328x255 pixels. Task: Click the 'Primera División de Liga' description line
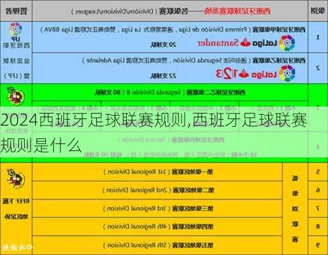coord(173,29)
